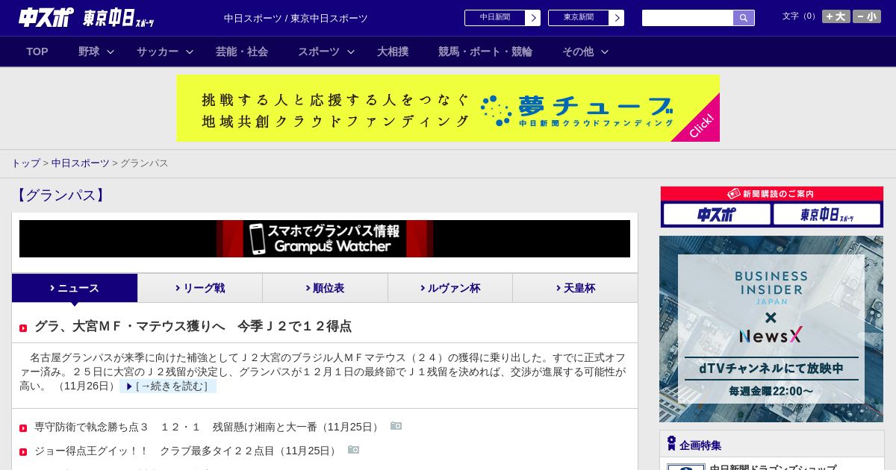Click the arrow next to 中日新聞 button
The height and width of the screenshot is (470, 896).
click(533, 18)
